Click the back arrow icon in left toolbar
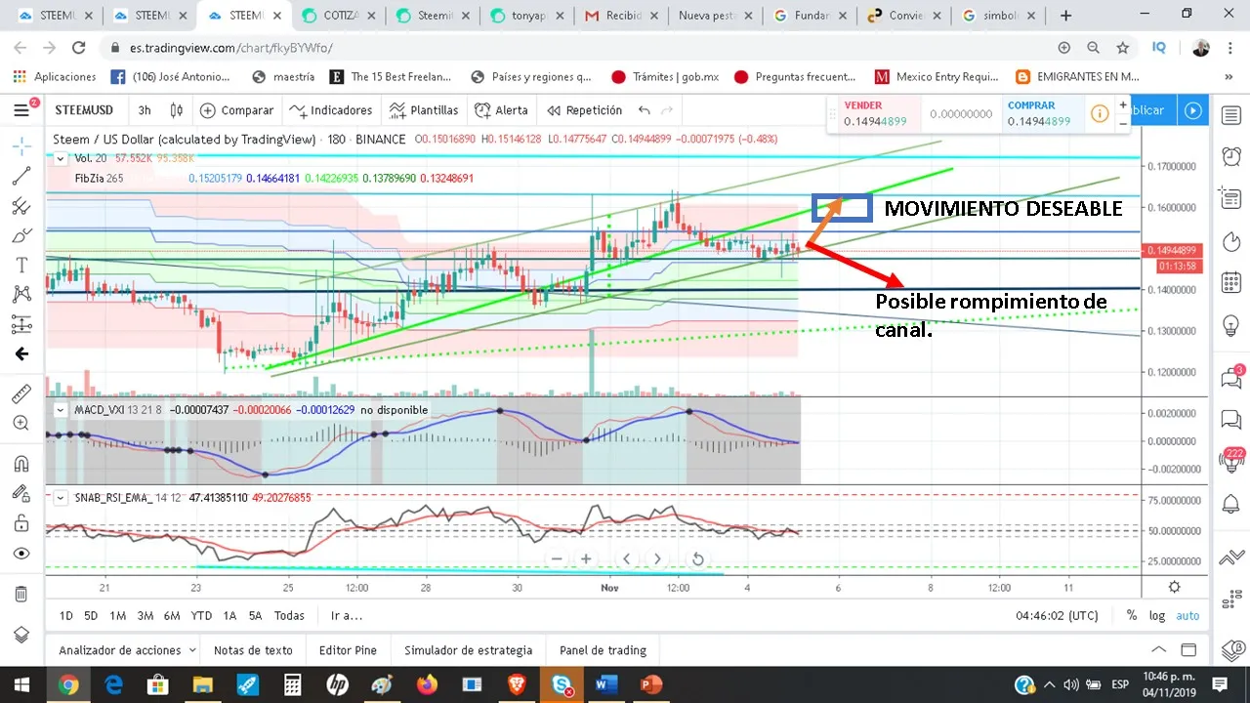1250x703 pixels. (x=21, y=354)
